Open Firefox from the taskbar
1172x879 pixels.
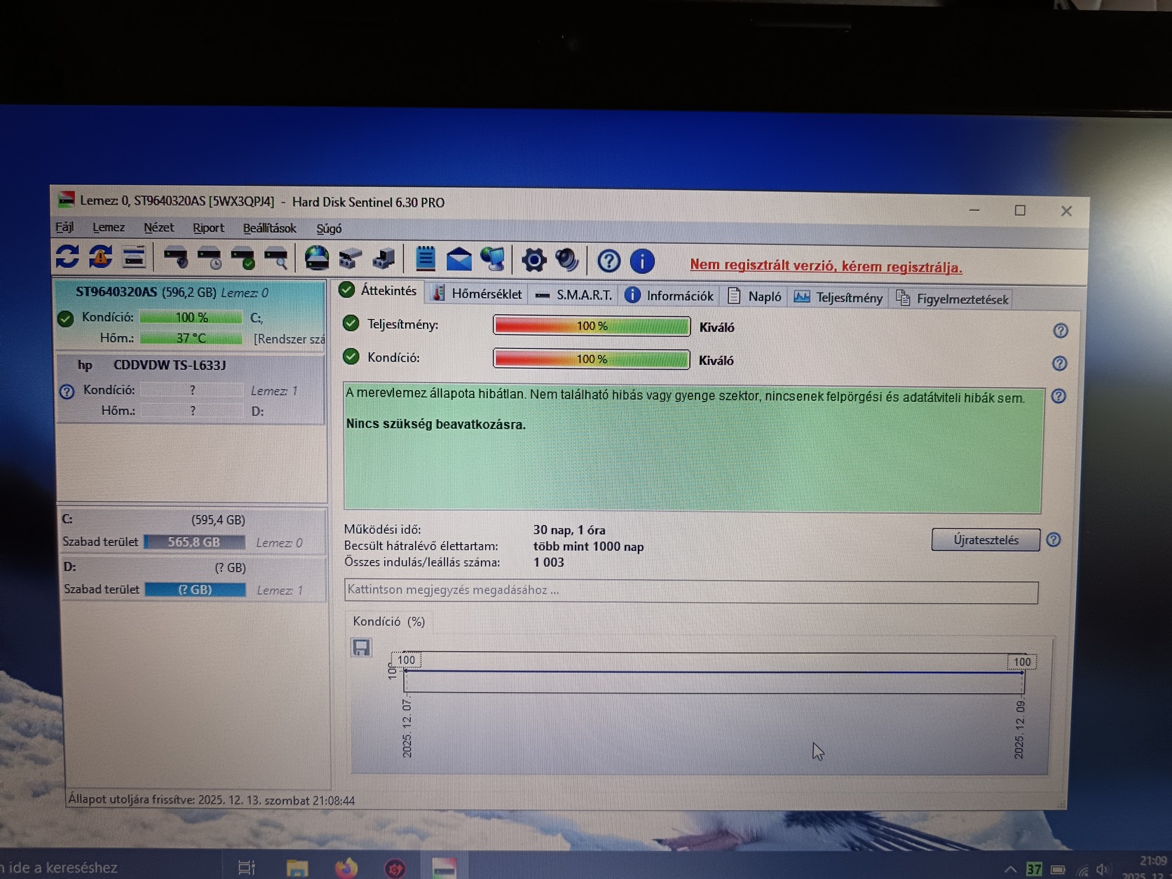tap(346, 868)
